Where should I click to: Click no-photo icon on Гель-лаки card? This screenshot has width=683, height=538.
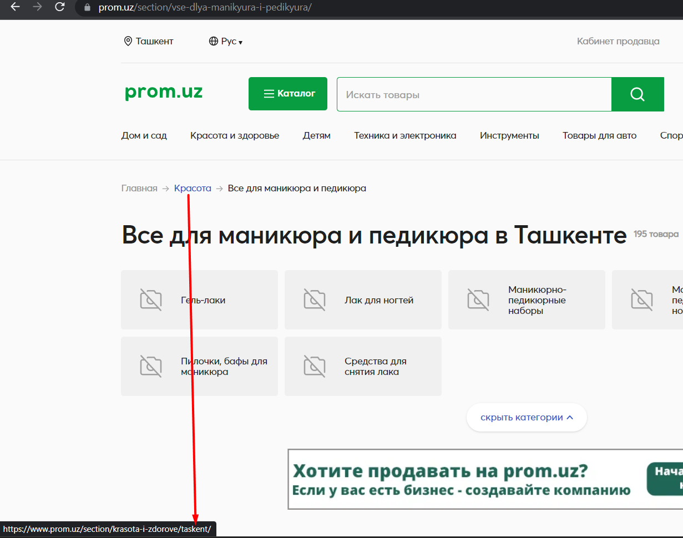[150, 300]
